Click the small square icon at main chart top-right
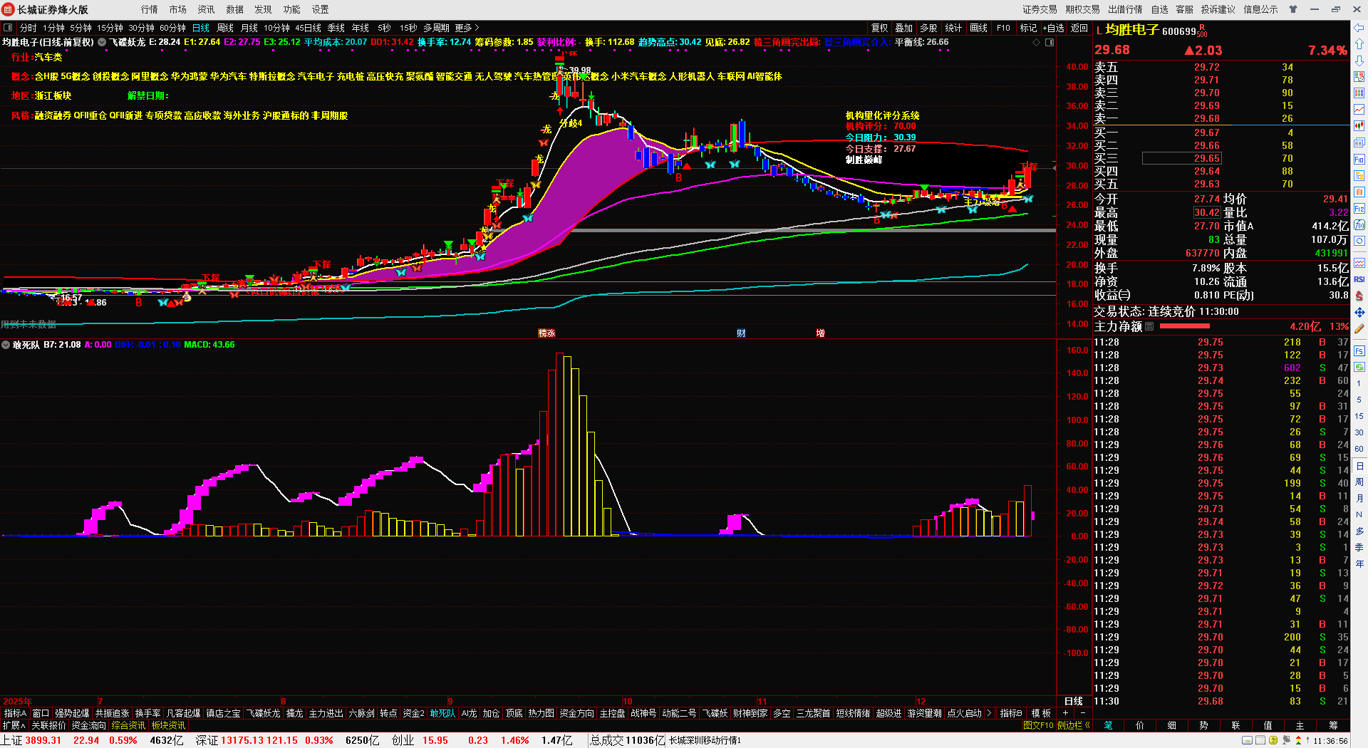Screen dimensions: 1368x748 pos(1050,43)
